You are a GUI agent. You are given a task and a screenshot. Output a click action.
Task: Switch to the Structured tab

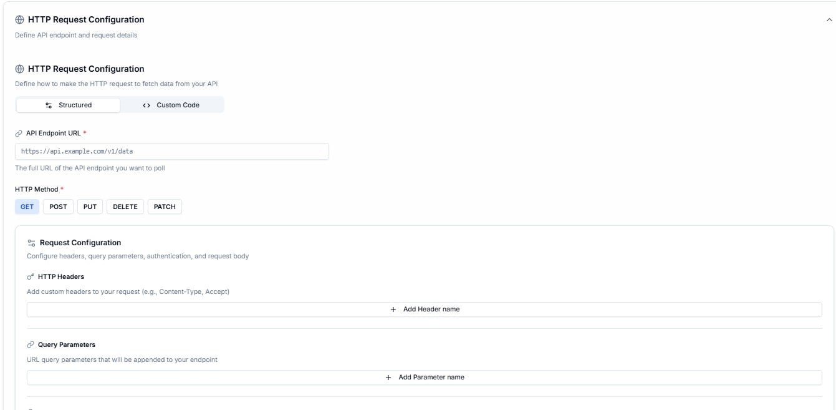pyautogui.click(x=68, y=105)
